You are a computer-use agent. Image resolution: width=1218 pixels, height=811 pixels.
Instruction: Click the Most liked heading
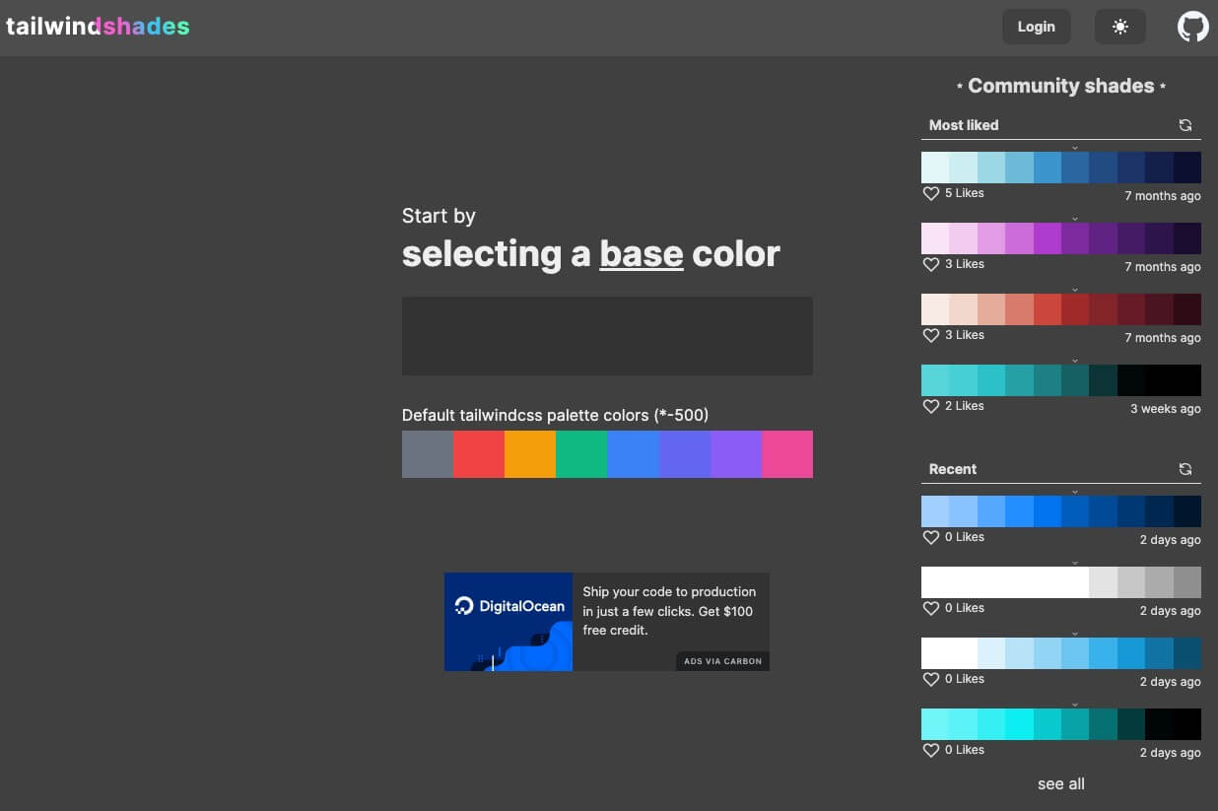[x=964, y=125]
